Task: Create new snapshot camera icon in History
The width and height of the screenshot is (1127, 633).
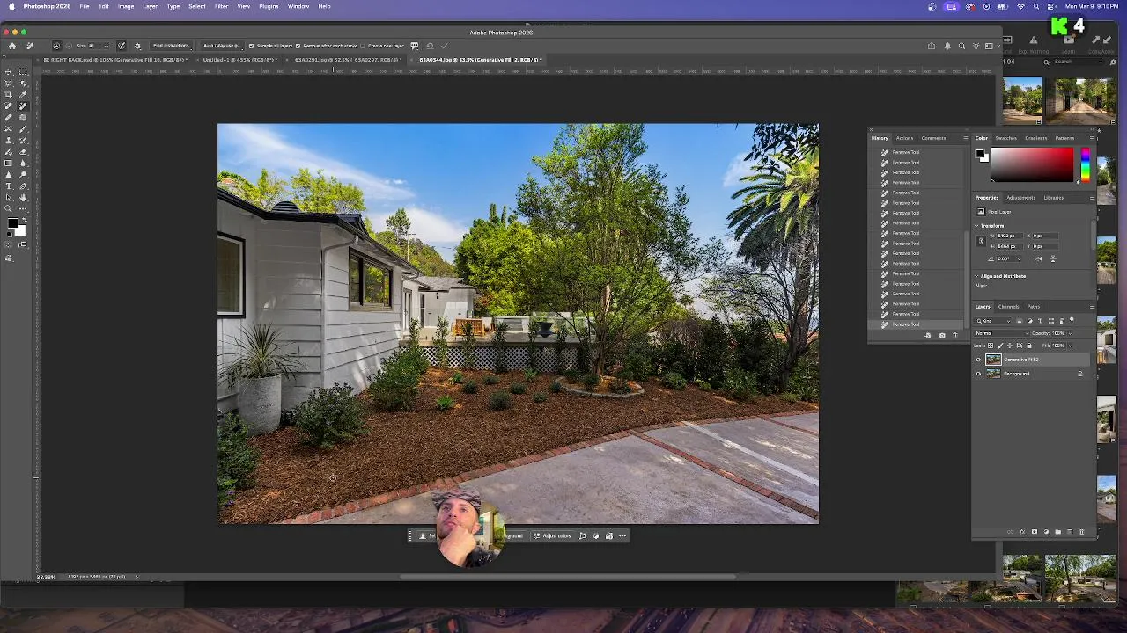Action: pos(942,335)
